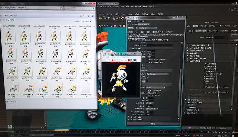
Task: Open the gk_attack.002.png thumbnail
Action: tap(10, 36)
